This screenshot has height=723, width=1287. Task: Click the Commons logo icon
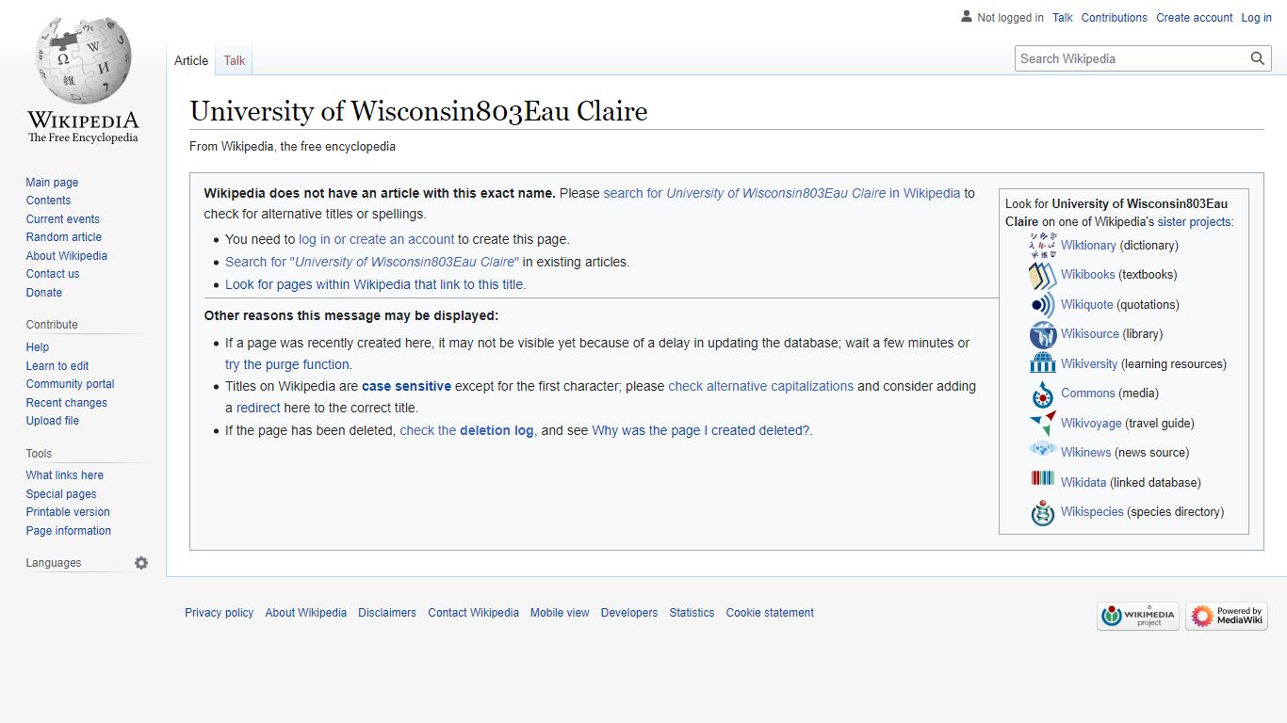coord(1043,394)
